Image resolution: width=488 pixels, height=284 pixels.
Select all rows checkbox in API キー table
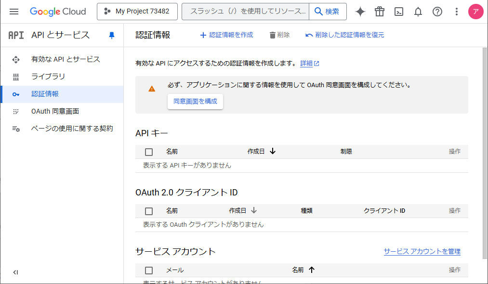pos(149,152)
